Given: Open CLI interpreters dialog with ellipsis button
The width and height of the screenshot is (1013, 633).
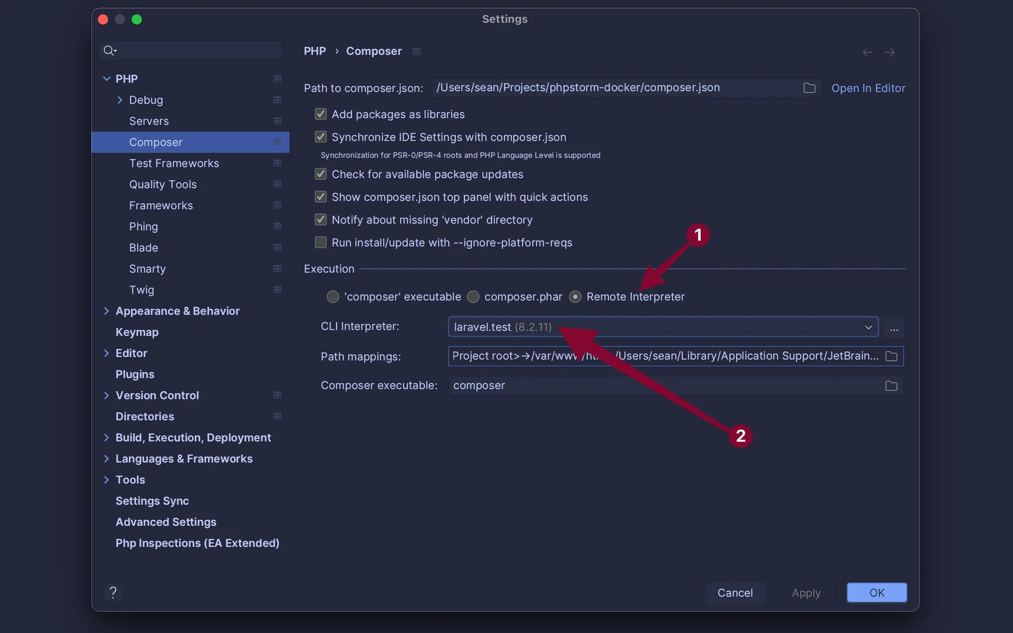Looking at the screenshot, I should 894,327.
